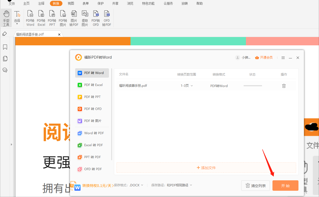This screenshot has width=319, height=197.
Task: Click 添加文件 to add more files
Action: [x=206, y=168]
